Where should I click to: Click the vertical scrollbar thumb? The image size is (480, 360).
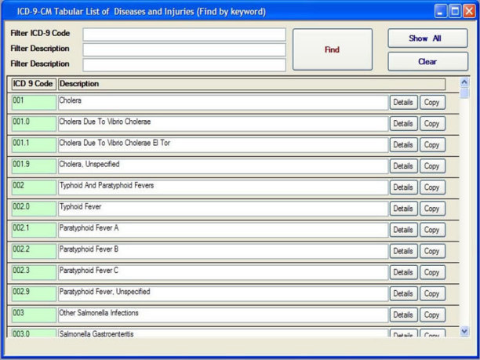pos(464,93)
